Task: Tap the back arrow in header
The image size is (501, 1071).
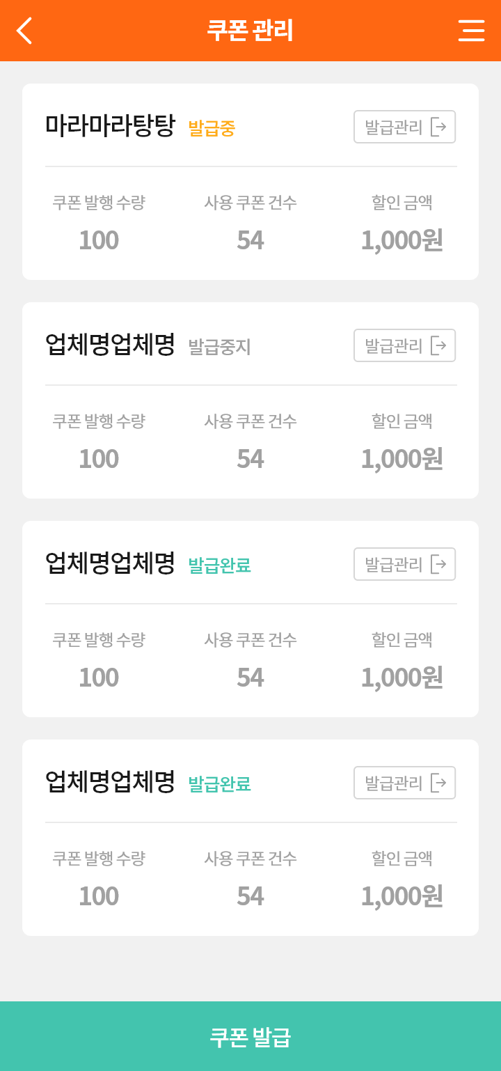Action: click(x=24, y=31)
